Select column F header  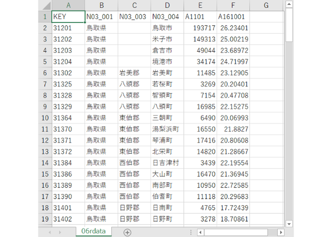point(233,5)
